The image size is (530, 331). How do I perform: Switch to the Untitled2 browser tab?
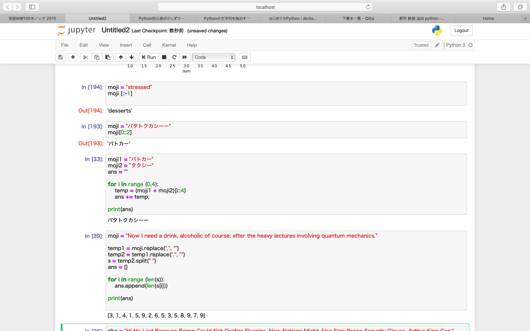98,18
